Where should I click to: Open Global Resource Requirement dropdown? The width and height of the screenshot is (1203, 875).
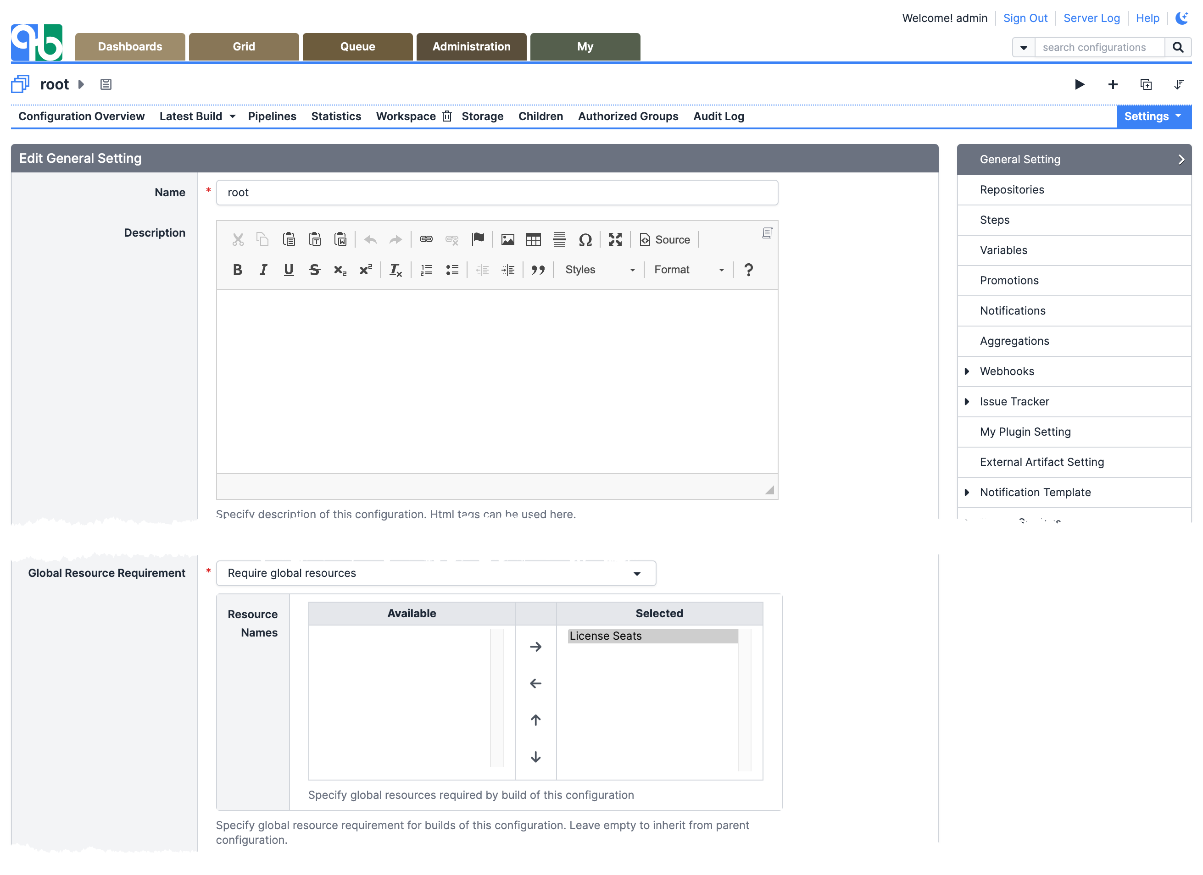point(435,573)
